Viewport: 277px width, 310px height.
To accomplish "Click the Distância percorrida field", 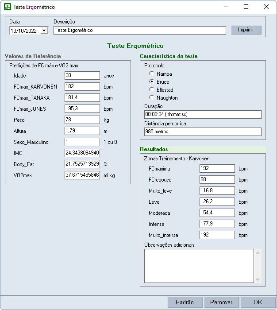I will (x=202, y=132).
